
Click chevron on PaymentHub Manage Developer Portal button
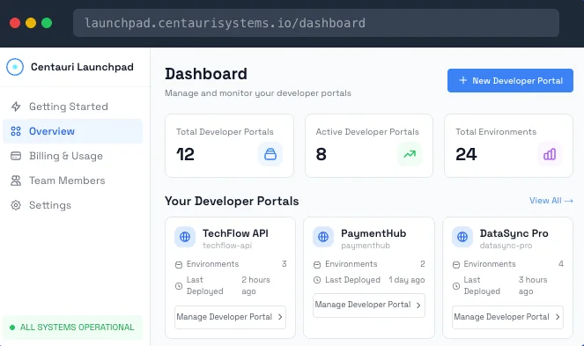418,306
